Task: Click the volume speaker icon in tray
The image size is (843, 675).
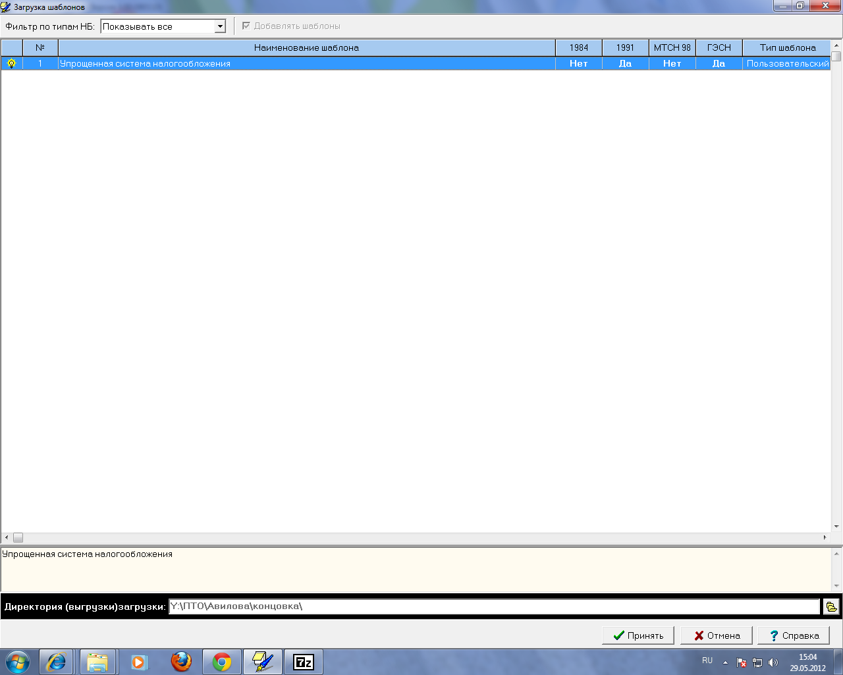Action: coord(773,662)
